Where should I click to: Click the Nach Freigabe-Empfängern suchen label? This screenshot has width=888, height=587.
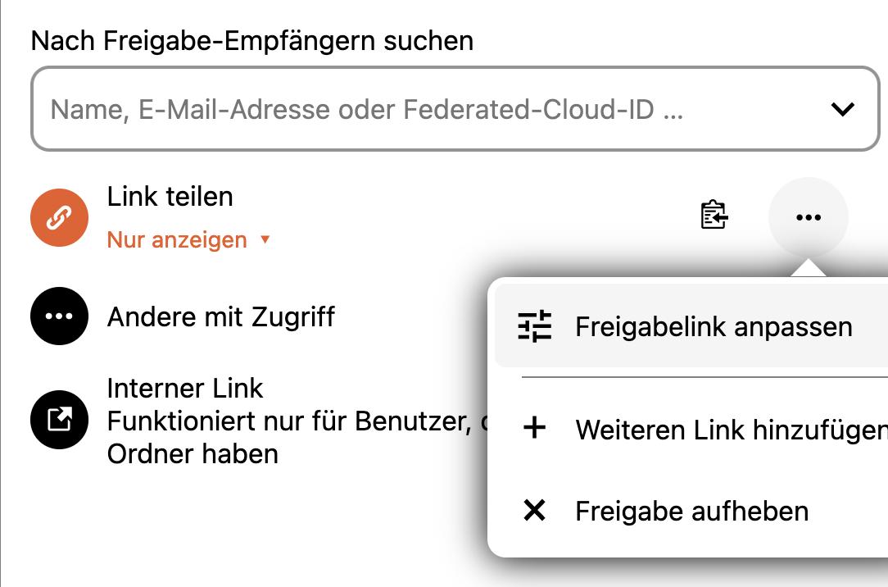pos(252,41)
